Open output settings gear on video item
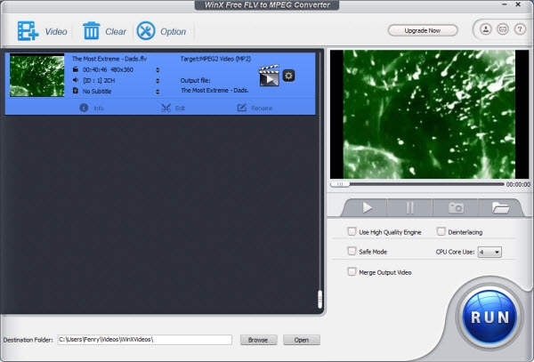Screen dimensions: 534x362 (x=288, y=76)
